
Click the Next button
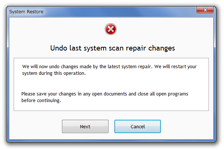pyautogui.click(x=85, y=126)
